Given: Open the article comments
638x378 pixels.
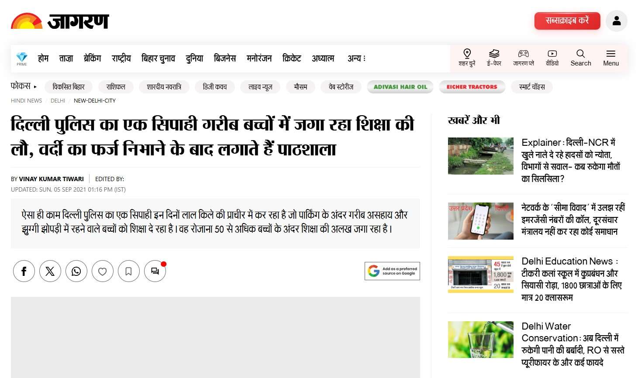Looking at the screenshot, I should [155, 271].
